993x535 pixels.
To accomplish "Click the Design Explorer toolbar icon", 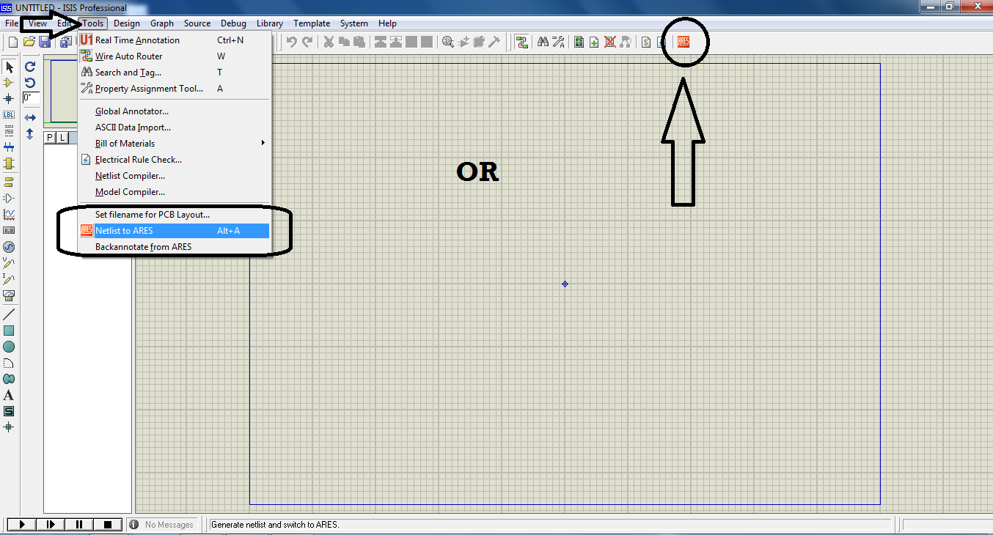I will coord(579,42).
